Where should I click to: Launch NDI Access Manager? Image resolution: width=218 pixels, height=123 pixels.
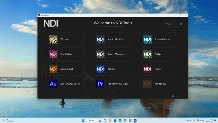click(x=113, y=54)
